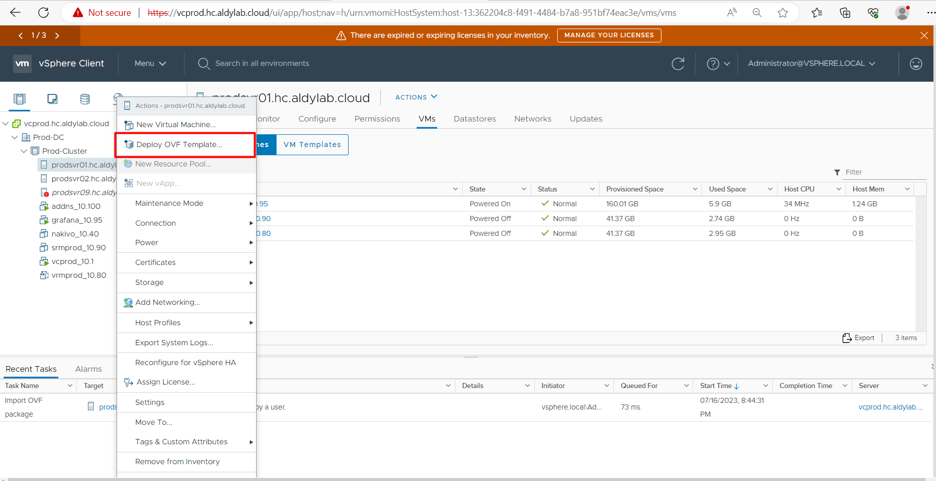Collapse the Prod-DC datacenter tree node
Viewport: 936px width, 481px height.
(x=15, y=137)
